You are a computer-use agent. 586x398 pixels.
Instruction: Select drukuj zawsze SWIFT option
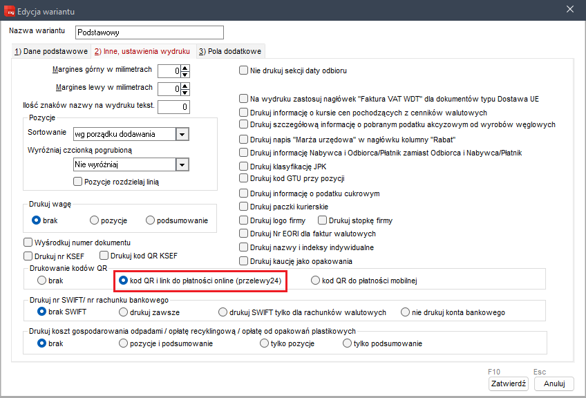(123, 312)
